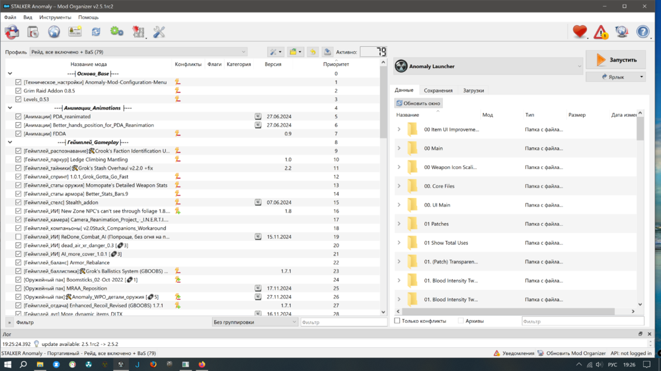The height and width of the screenshot is (371, 661).
Task: Expand the '00 Main' folder row
Action: click(399, 149)
